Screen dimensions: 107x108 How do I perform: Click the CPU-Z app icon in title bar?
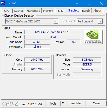point(3,3)
